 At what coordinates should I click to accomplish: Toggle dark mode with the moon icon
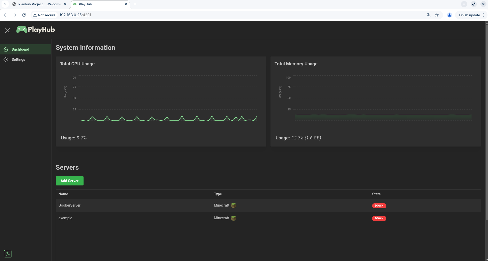[8, 254]
